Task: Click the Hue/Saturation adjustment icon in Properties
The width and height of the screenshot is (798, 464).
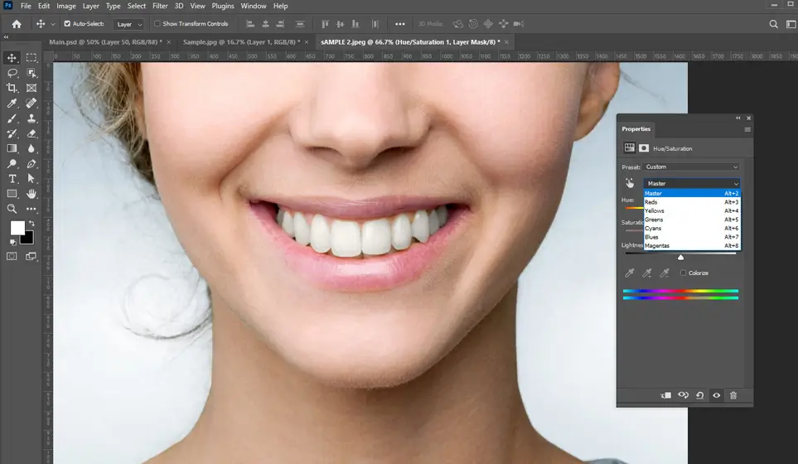Action: tap(630, 148)
